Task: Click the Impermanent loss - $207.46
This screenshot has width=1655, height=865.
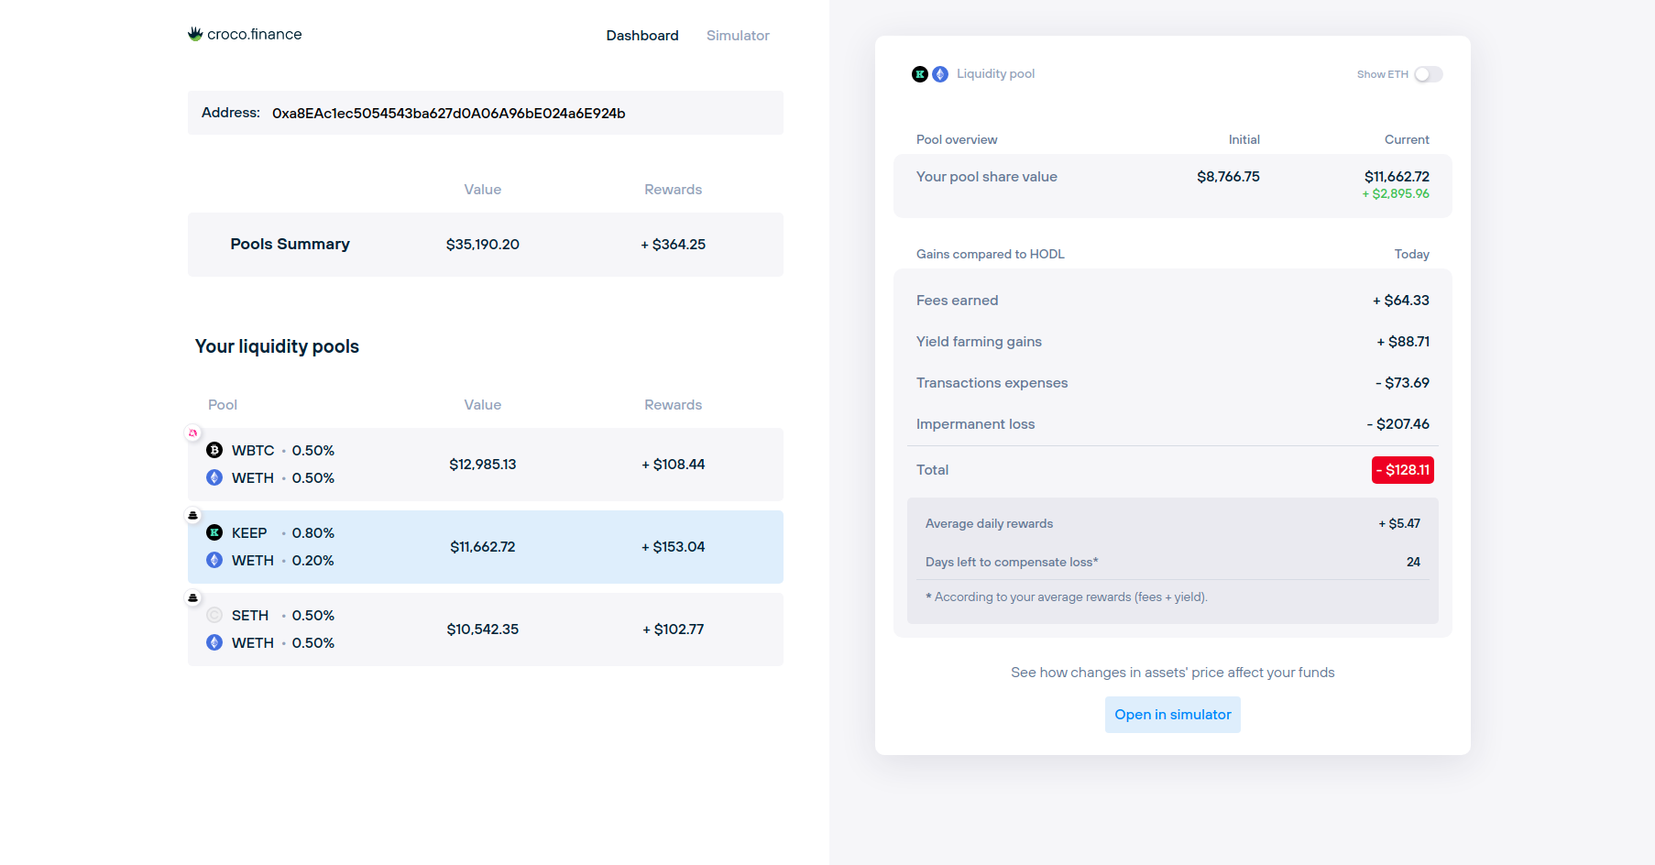Action: pyautogui.click(x=1398, y=424)
